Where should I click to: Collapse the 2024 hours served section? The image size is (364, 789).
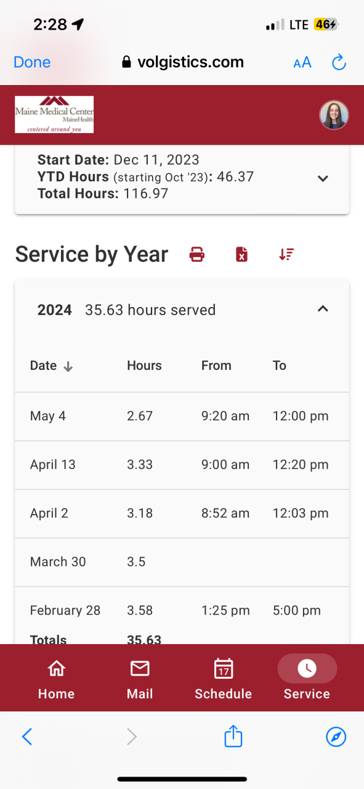click(x=323, y=309)
